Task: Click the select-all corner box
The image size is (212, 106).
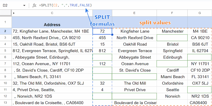Action: [x=6, y=13]
